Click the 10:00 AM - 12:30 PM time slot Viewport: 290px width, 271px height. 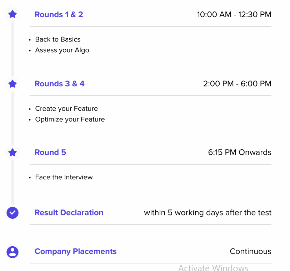pyautogui.click(x=234, y=14)
